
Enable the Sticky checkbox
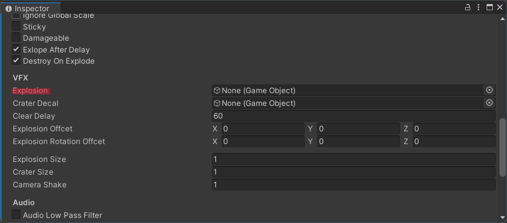[x=16, y=26]
